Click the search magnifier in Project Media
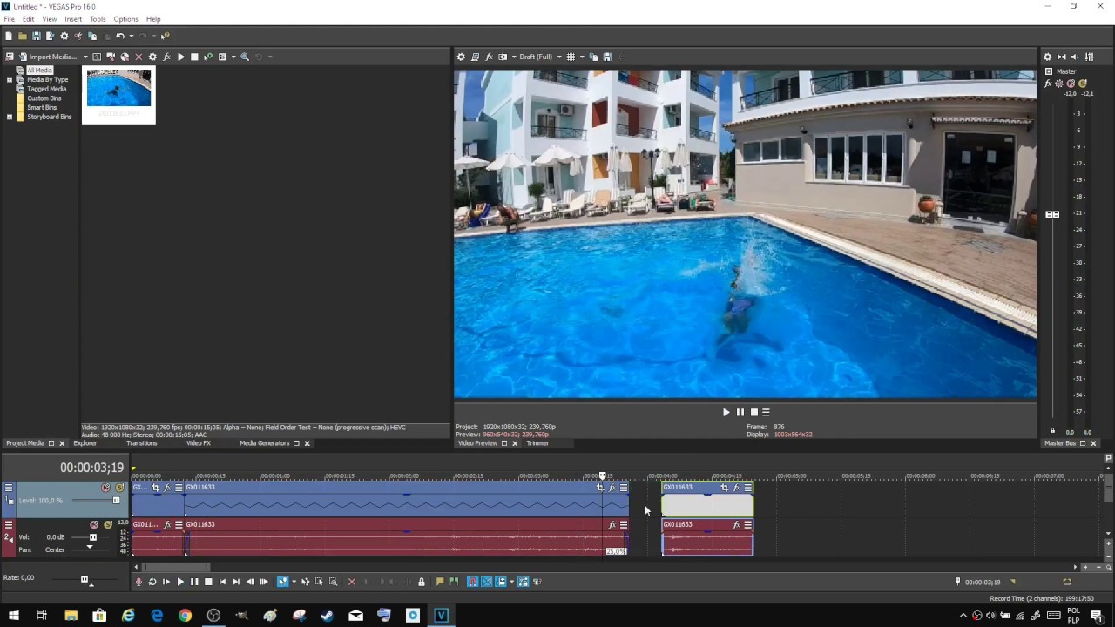This screenshot has height=627, width=1115. 245,57
